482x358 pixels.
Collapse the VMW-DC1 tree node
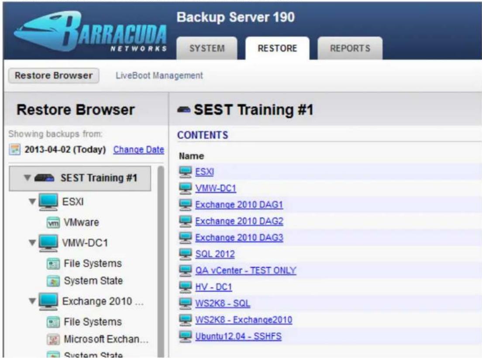32,243
